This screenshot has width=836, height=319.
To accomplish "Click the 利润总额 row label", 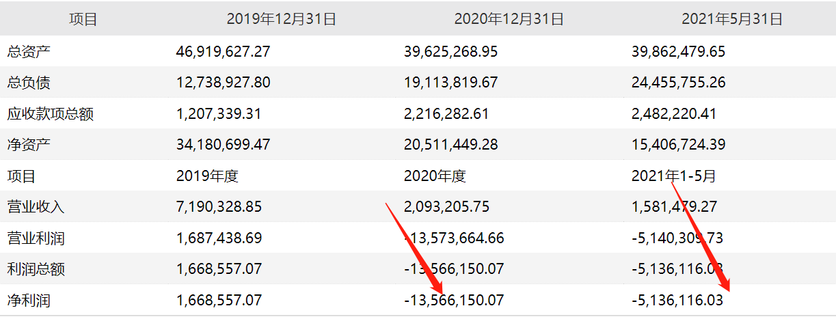I will pyautogui.click(x=36, y=269).
